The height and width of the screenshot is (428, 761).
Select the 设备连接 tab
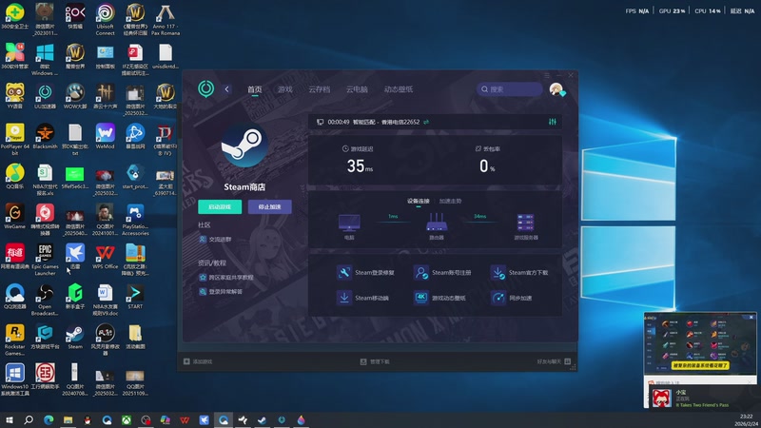coord(419,201)
